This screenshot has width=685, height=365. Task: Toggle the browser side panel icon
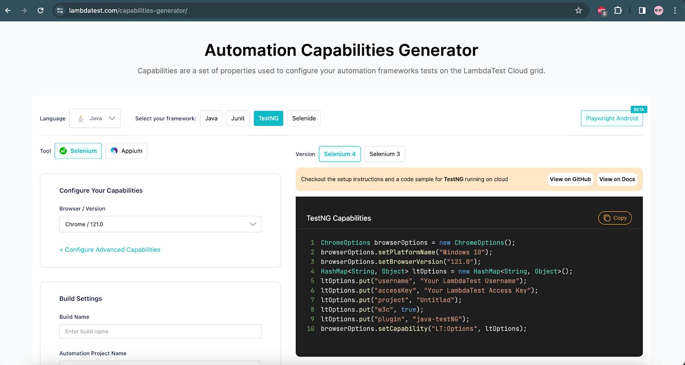click(642, 10)
